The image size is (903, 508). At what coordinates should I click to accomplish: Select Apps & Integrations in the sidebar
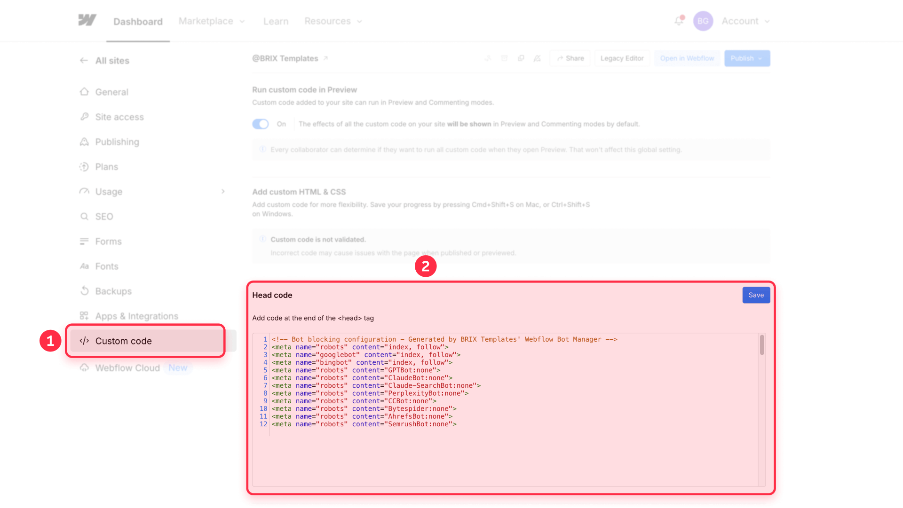click(x=137, y=316)
